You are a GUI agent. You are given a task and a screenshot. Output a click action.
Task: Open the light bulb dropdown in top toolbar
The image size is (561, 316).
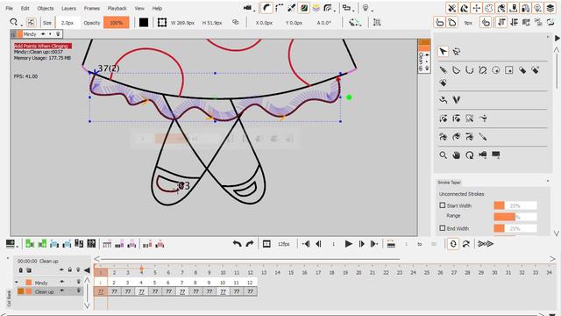372,11
